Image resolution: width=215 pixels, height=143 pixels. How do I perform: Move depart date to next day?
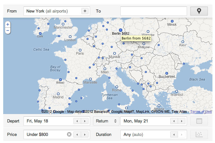coord(85,121)
